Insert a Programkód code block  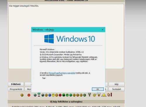click(x=16, y=89)
